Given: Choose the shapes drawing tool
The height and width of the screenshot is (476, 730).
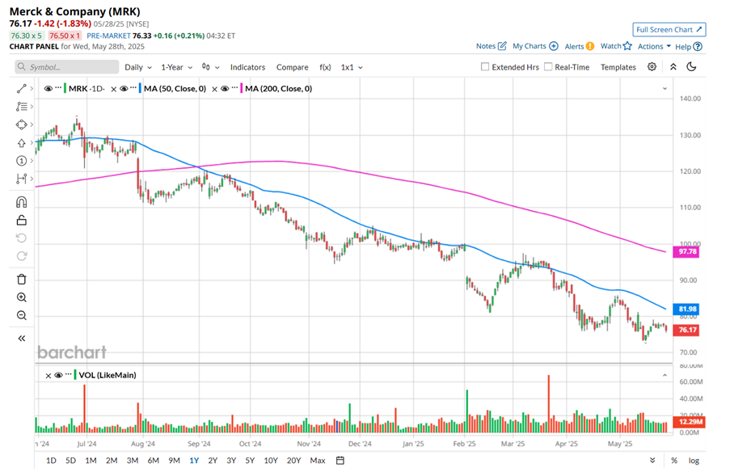Looking at the screenshot, I should pyautogui.click(x=21, y=124).
